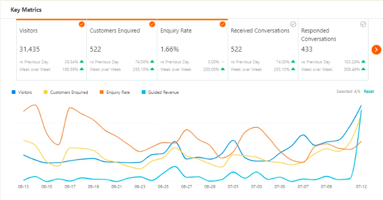Select the Visitors metric card
Screen dimensions: 383x200
[x=52, y=49]
